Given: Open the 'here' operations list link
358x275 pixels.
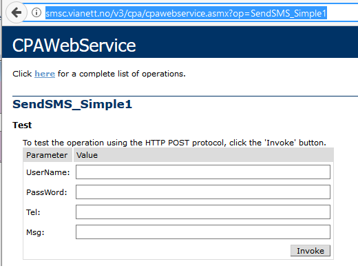Looking at the screenshot, I should pos(45,74).
